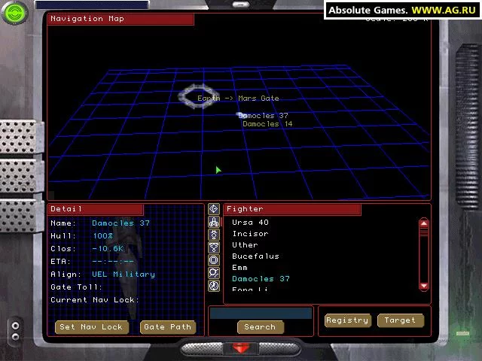Select the triangular node category icon
Screen dimensions: 482x361
click(214, 247)
